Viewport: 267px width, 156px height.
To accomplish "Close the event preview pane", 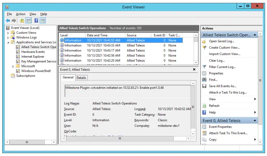I will click(194, 69).
